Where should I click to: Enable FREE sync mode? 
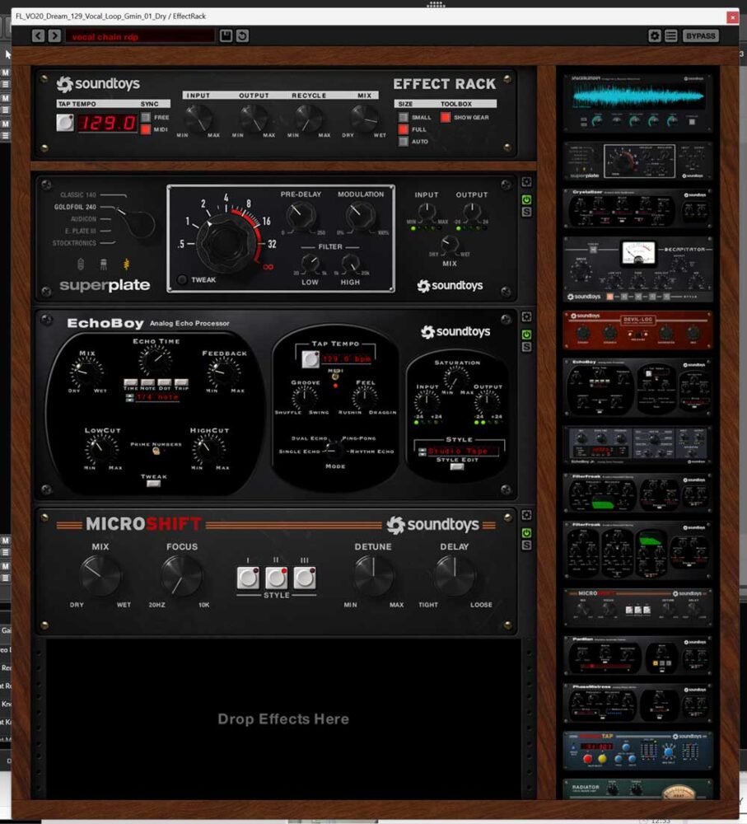146,117
